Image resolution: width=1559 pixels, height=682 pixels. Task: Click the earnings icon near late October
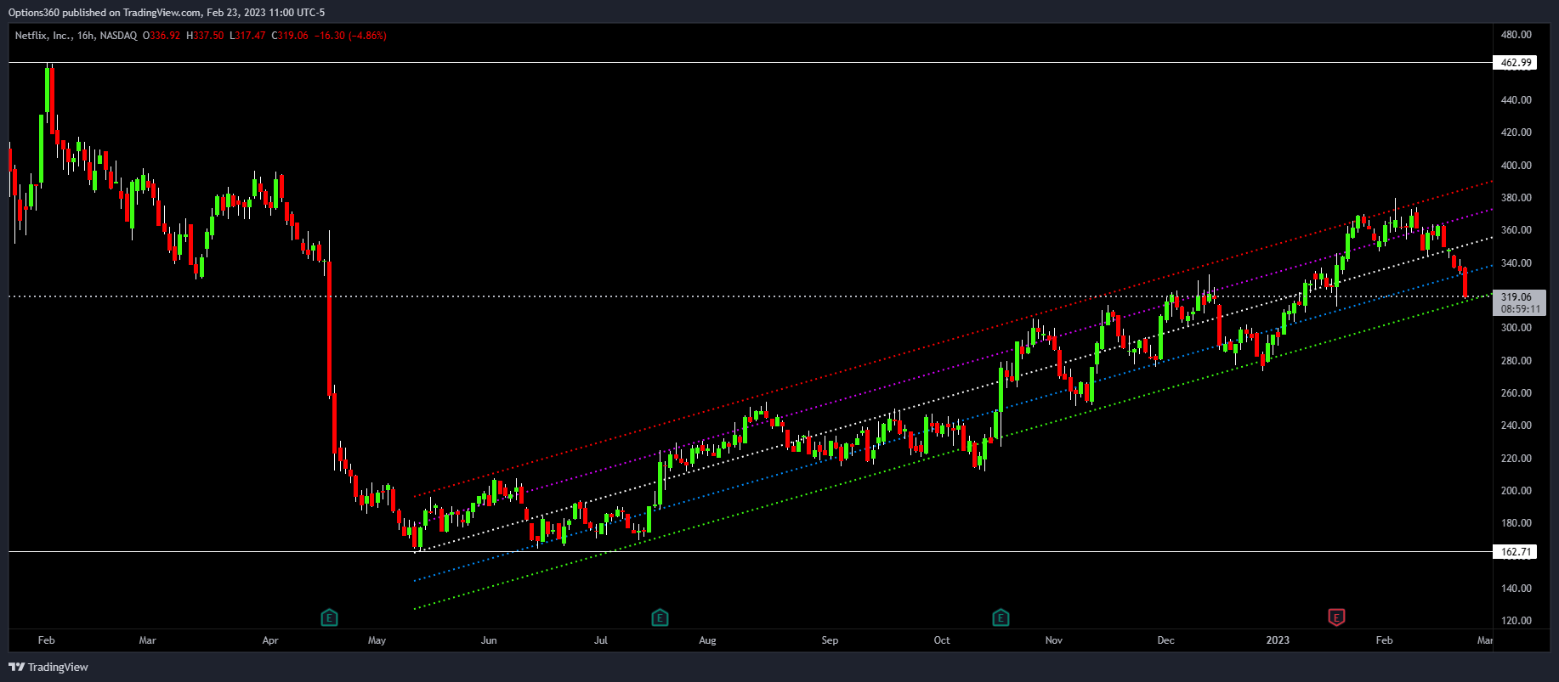coord(1001,617)
